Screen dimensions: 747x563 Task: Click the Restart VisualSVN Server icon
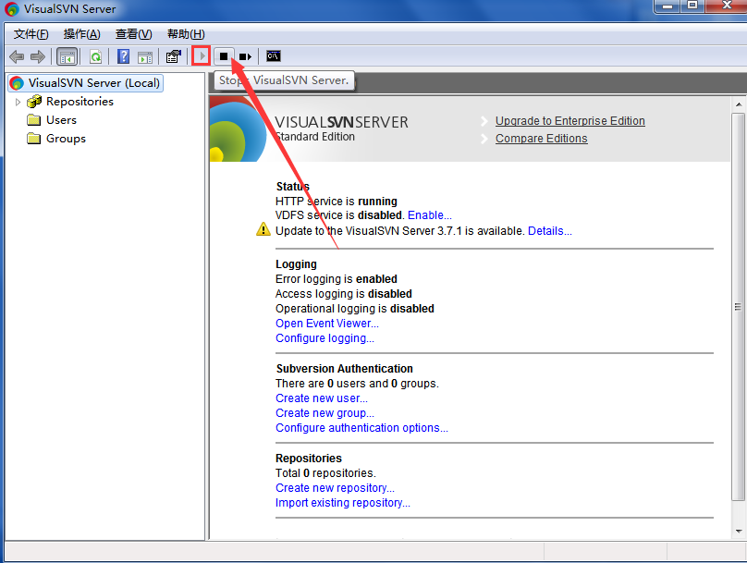[245, 56]
